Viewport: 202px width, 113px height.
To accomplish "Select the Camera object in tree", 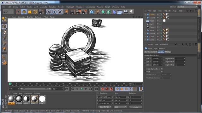I will click(152, 27).
